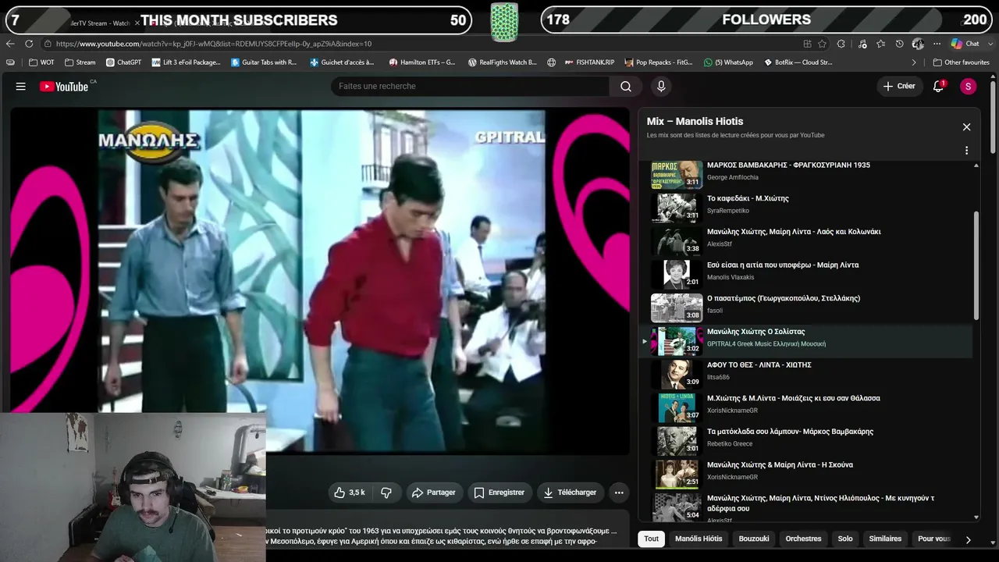
Task: Reload the page with the refresh icon
Action: (29, 44)
